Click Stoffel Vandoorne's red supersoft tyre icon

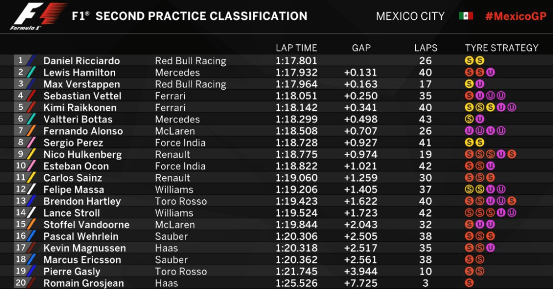tap(469, 224)
